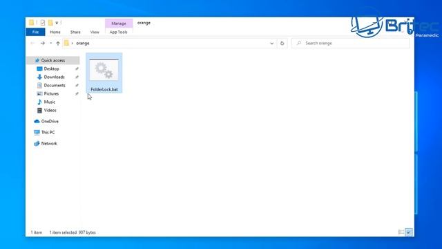Click the Manage contextual tab
The width and height of the screenshot is (442, 249).
pyautogui.click(x=119, y=24)
